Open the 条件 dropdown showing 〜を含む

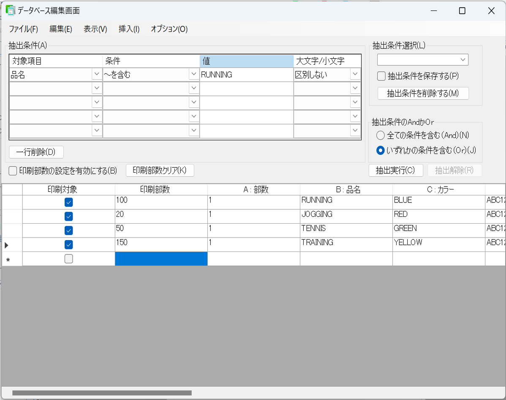click(194, 75)
